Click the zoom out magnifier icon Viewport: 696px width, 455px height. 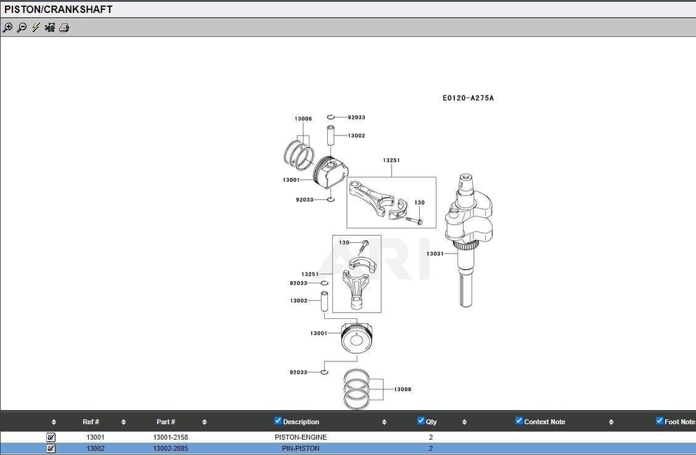[x=22, y=28]
